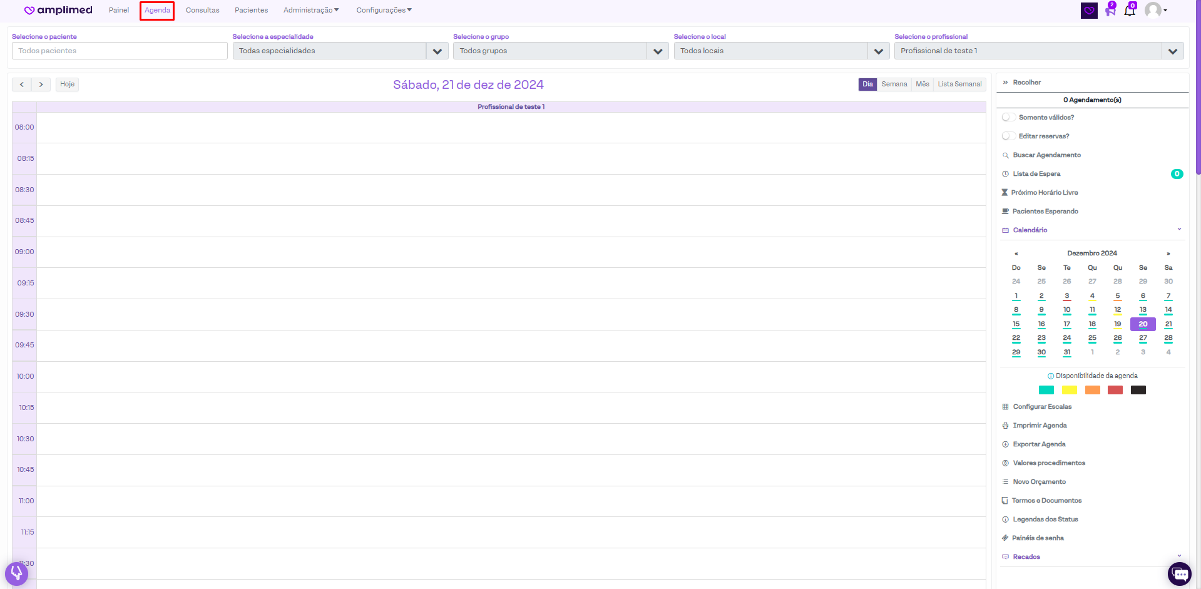Open Buscar Agendamento search option
Image resolution: width=1201 pixels, height=589 pixels.
coord(1046,155)
